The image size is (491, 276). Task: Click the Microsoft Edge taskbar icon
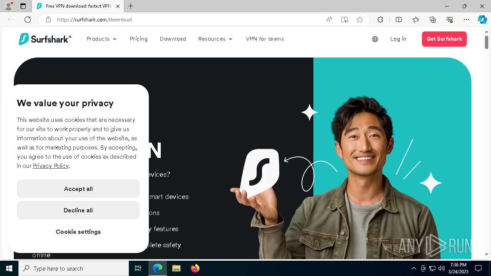158,268
